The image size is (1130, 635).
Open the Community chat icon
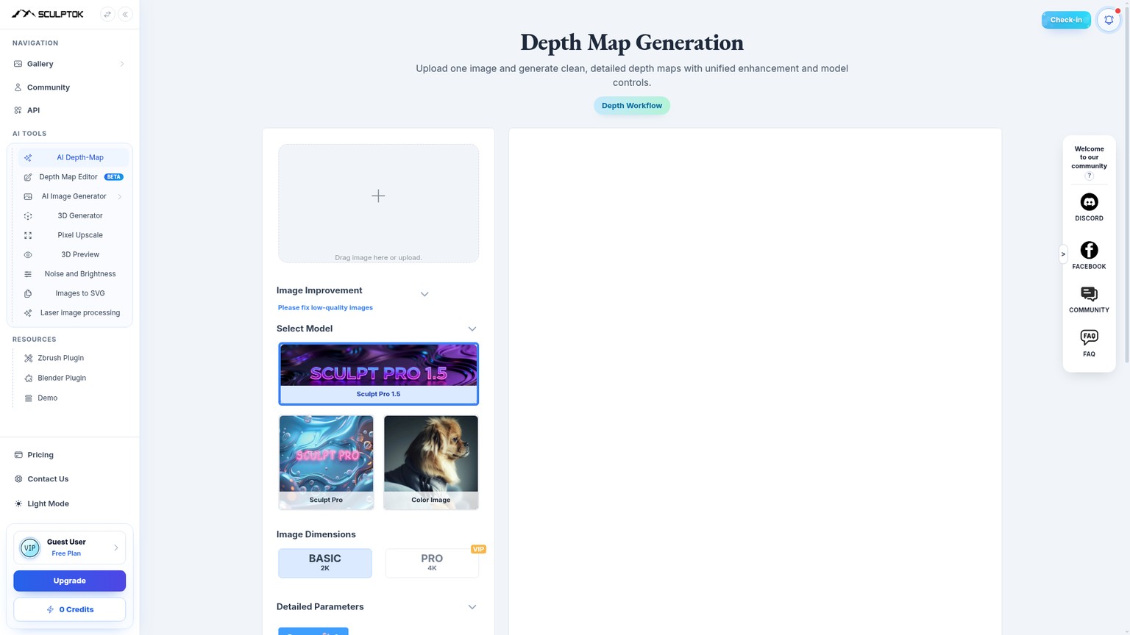1090,294
